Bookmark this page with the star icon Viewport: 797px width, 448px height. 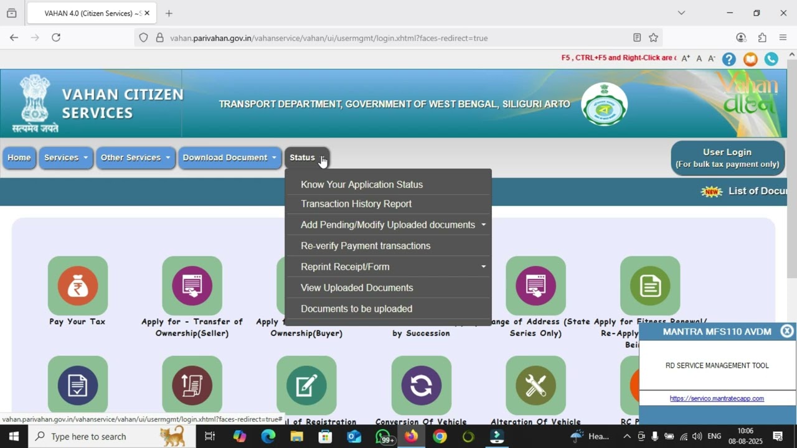[x=653, y=38]
